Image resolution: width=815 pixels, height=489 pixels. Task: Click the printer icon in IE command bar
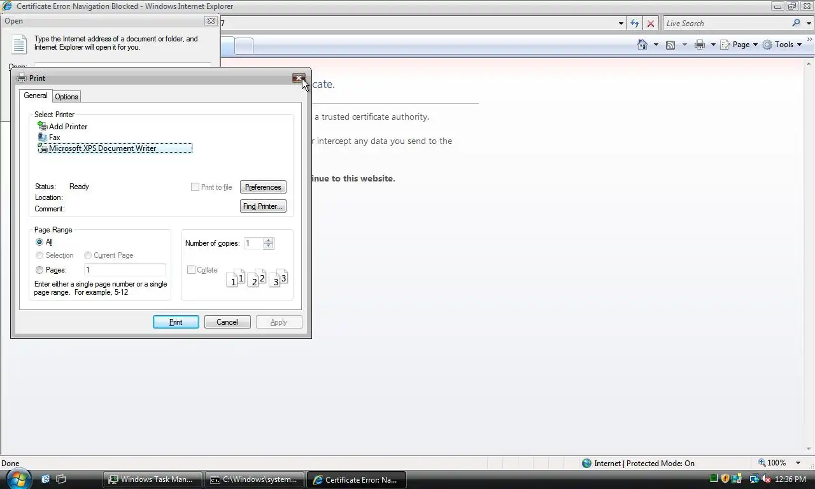(x=700, y=45)
